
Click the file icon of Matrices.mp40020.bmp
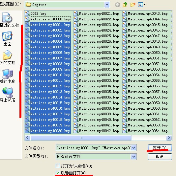pos(27,131)
